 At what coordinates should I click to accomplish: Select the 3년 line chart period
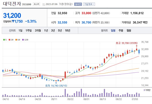tap(53, 31)
